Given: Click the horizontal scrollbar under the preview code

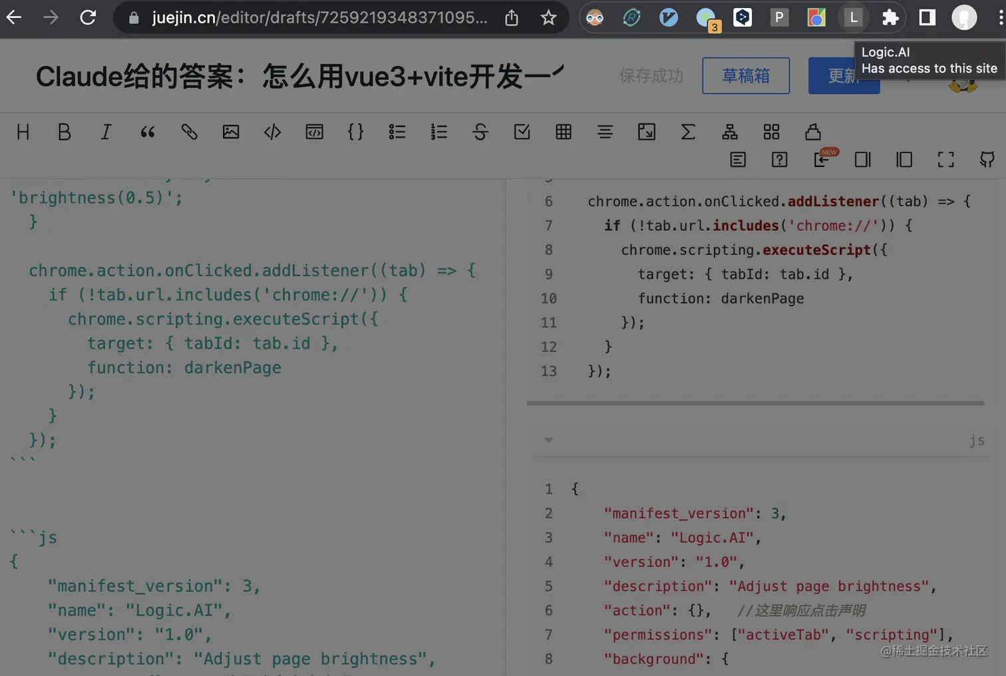Looking at the screenshot, I should [x=755, y=403].
